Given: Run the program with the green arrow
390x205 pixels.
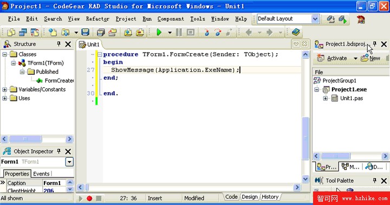Looking at the screenshot, I should 159,33.
